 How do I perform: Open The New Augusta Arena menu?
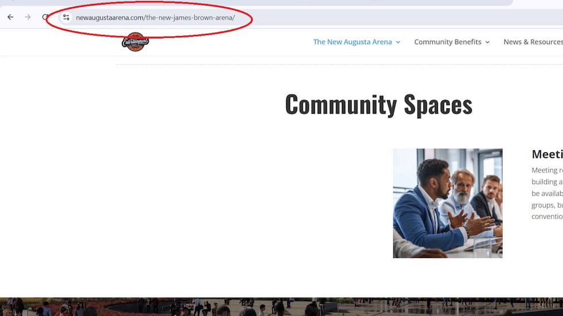click(352, 42)
